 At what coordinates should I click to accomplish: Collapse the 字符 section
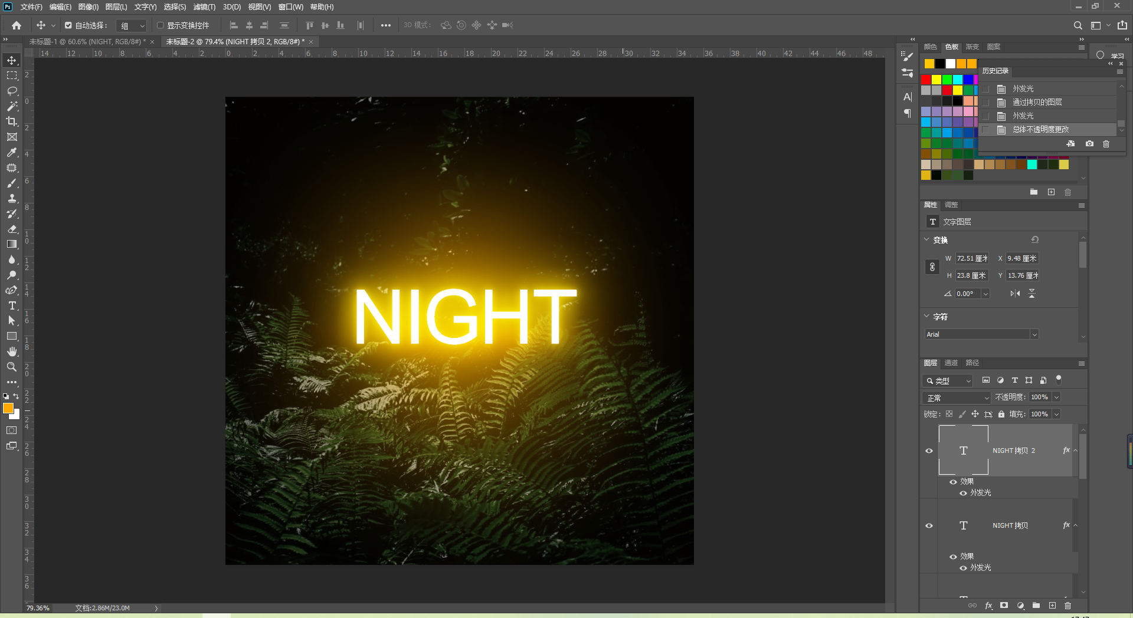pos(926,316)
